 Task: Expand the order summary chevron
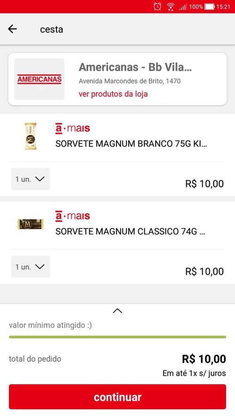pos(117,311)
